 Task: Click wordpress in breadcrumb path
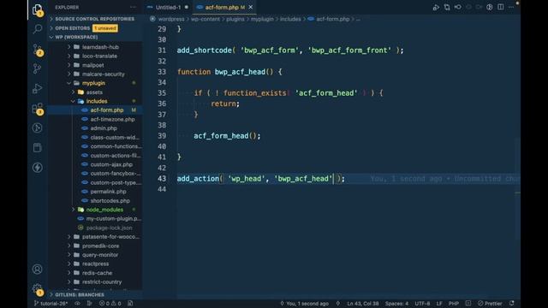(171, 19)
